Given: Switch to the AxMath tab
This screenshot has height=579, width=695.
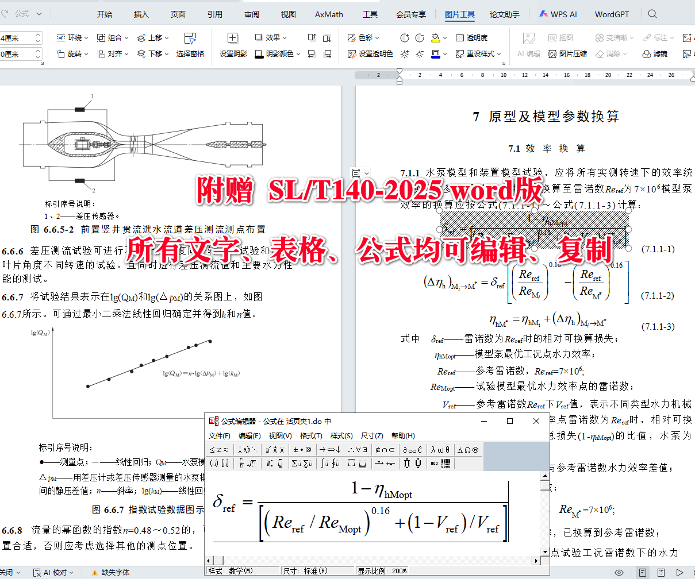Looking at the screenshot, I should [329, 14].
